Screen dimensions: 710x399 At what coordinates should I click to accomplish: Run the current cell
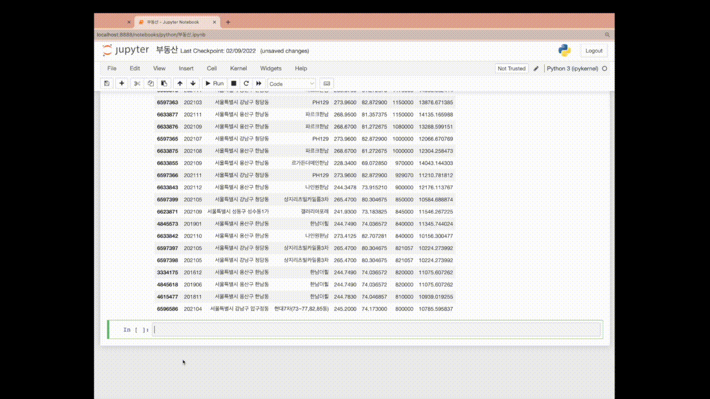coord(214,83)
